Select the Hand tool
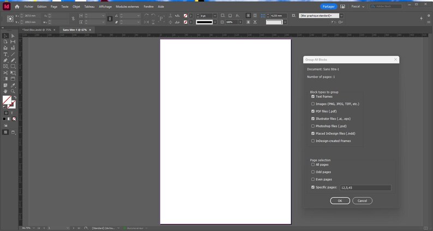Viewport: 433px width, 231px height. (x=5, y=91)
